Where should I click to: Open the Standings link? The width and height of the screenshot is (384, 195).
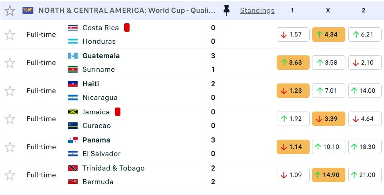click(257, 11)
